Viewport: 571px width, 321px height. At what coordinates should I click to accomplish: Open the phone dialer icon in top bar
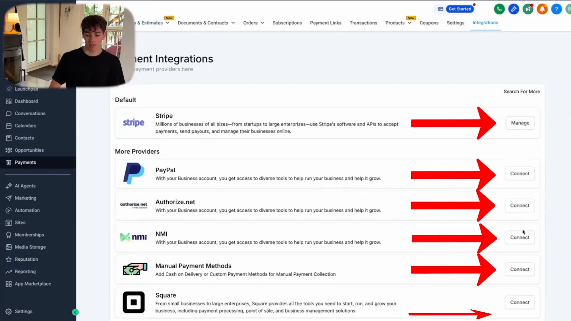point(499,9)
